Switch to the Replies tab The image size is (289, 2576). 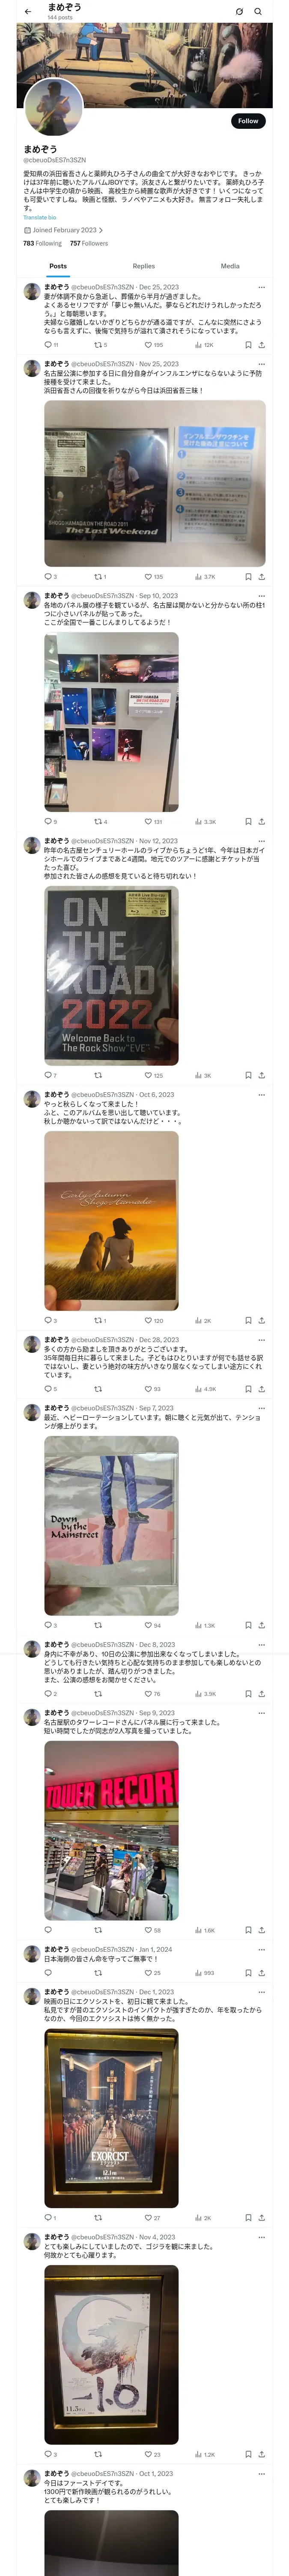pyautogui.click(x=143, y=266)
